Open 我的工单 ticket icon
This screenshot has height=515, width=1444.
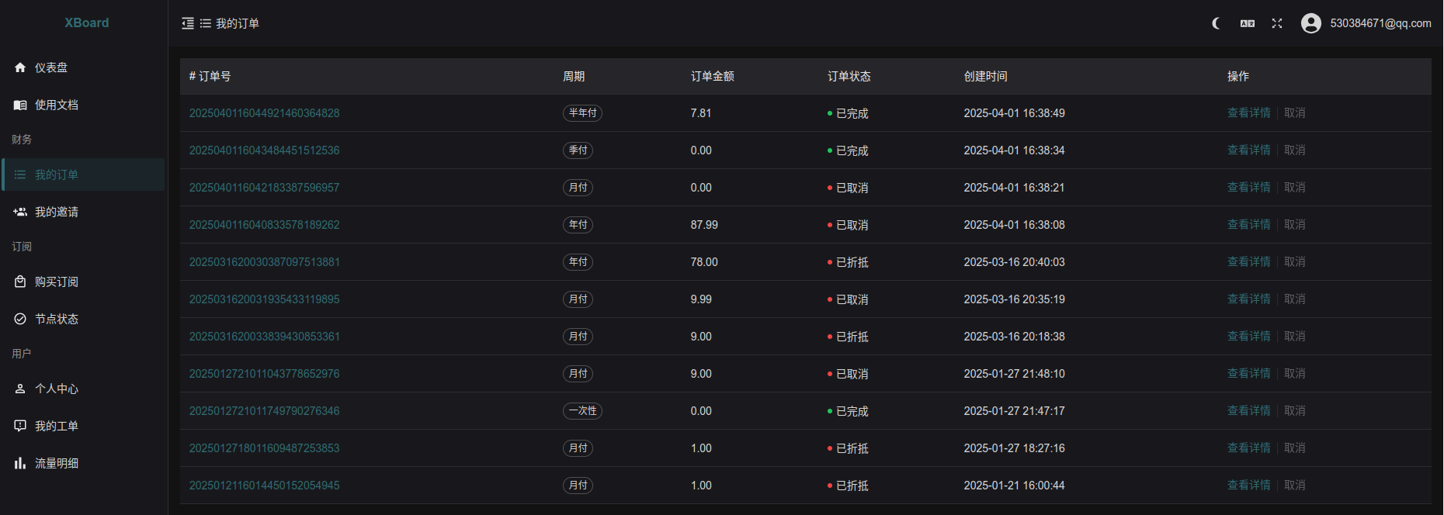[20, 426]
